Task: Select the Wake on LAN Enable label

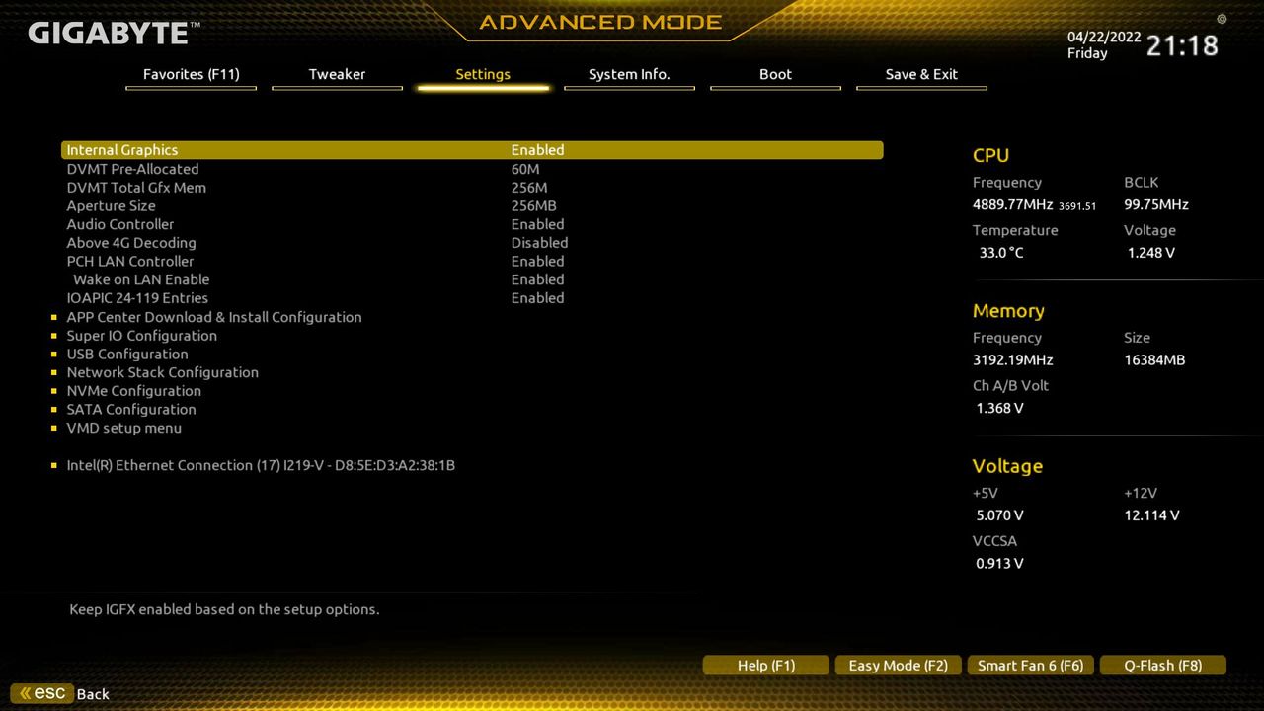Action: [x=141, y=279]
